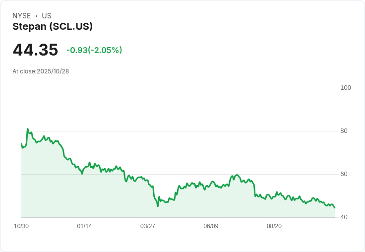This screenshot has width=365, height=252.
Task: Click the 80 y-axis label
Action: click(344, 131)
